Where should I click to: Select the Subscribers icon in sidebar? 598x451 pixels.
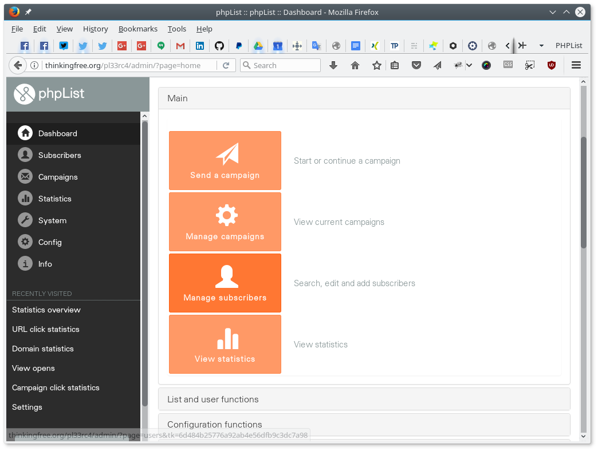point(25,155)
